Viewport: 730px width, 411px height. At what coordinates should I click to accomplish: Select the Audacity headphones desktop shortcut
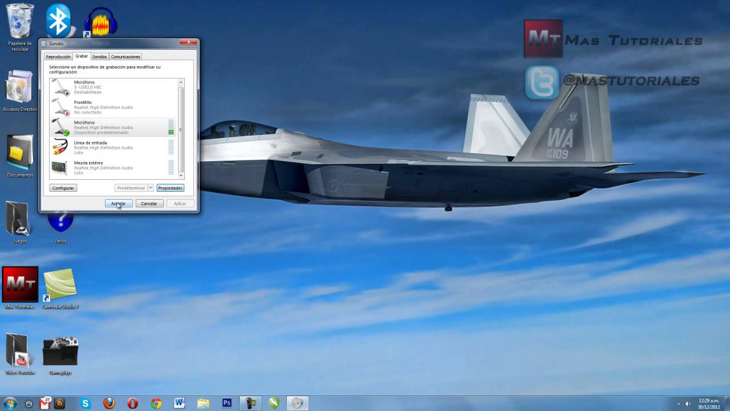click(100, 23)
